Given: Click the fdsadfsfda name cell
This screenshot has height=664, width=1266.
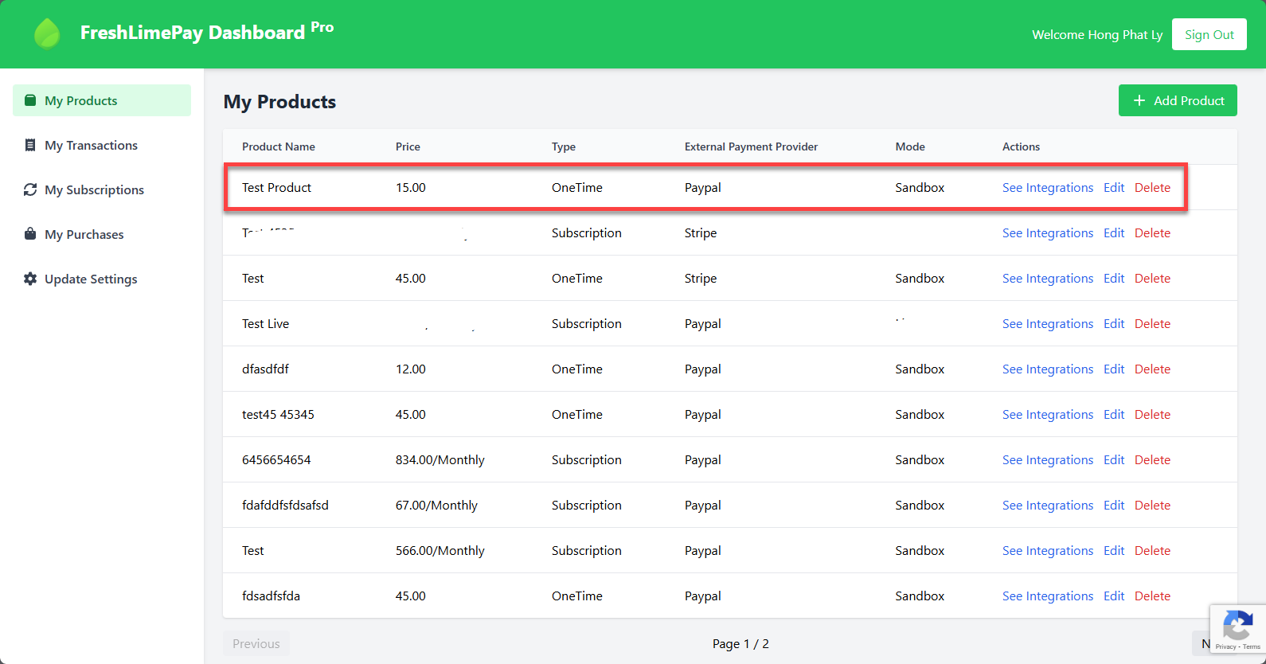Looking at the screenshot, I should [271, 596].
